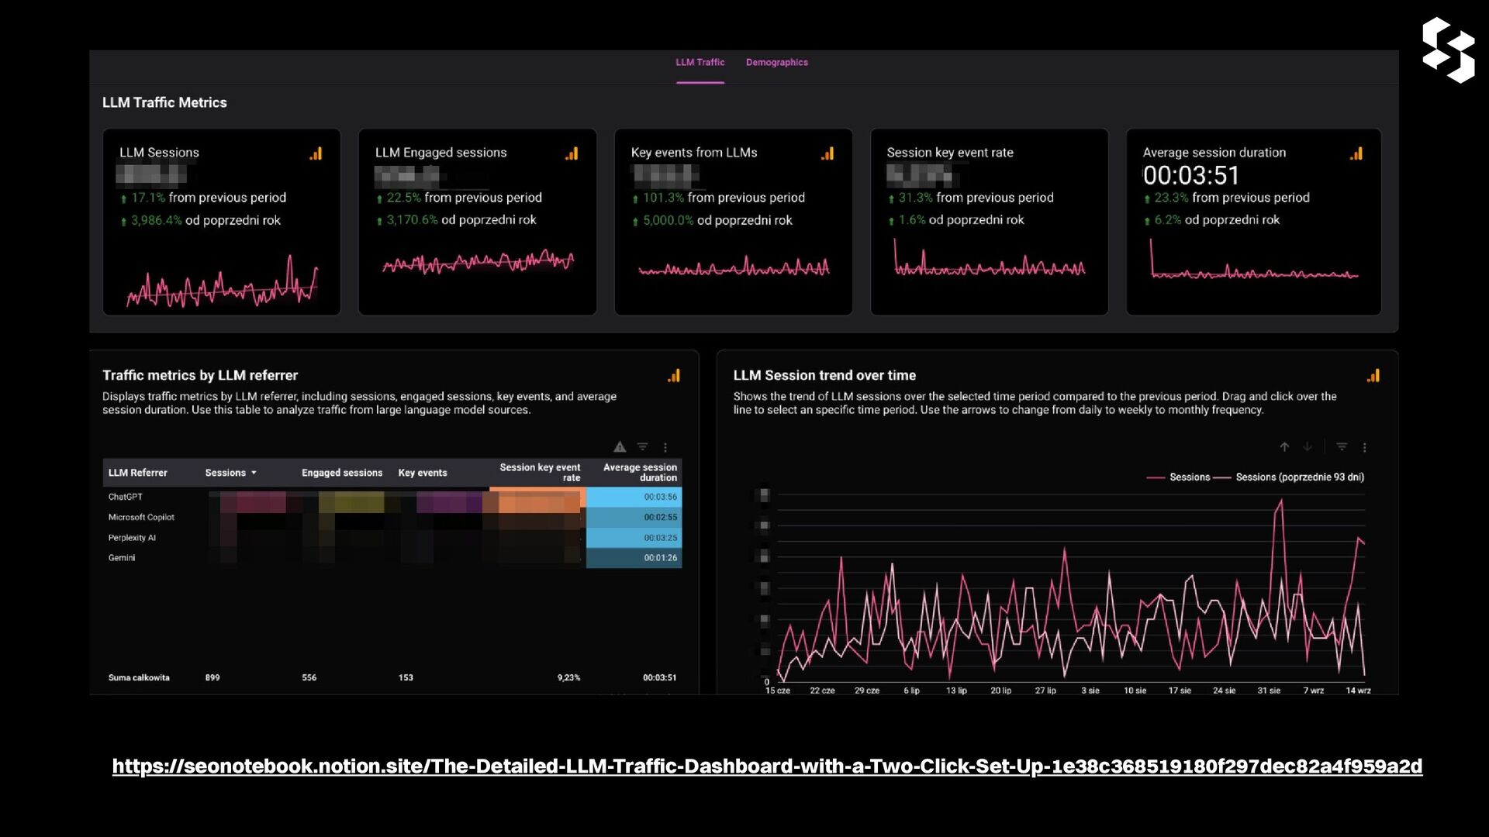Open the session trend chart's three-dot menu
The image size is (1489, 837).
click(1364, 447)
